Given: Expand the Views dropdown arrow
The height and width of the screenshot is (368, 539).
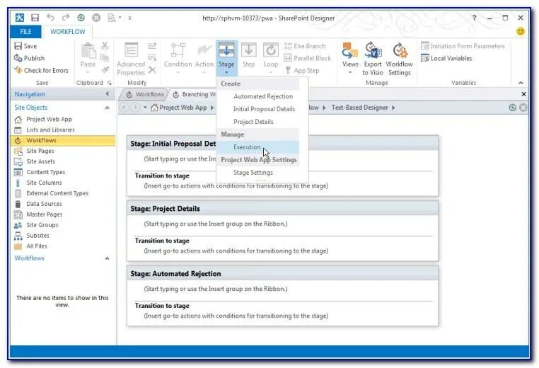Looking at the screenshot, I should tap(350, 72).
